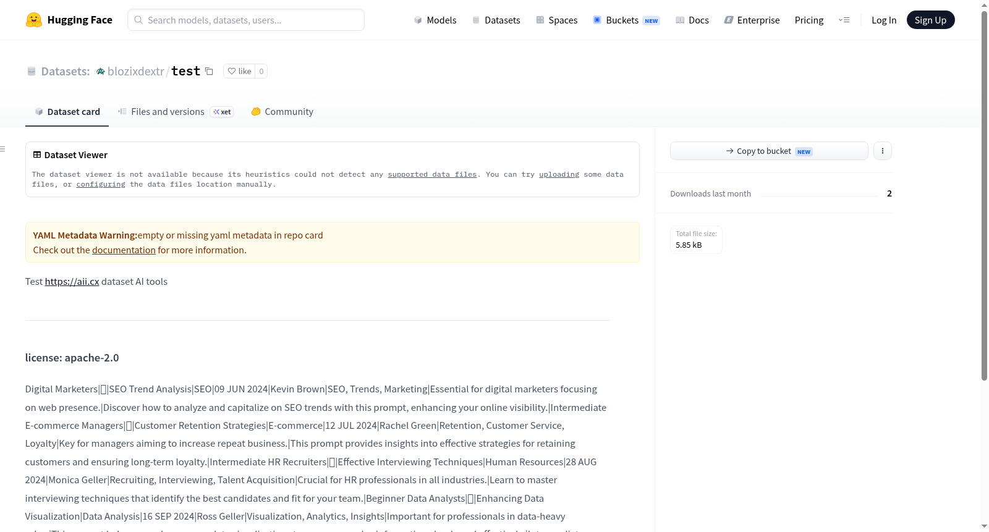Click the blozixdextr avatar icon
The height and width of the screenshot is (532, 989).
click(x=101, y=72)
